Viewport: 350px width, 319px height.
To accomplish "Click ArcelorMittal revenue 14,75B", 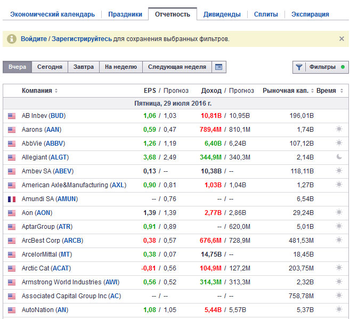I will click(x=211, y=254).
